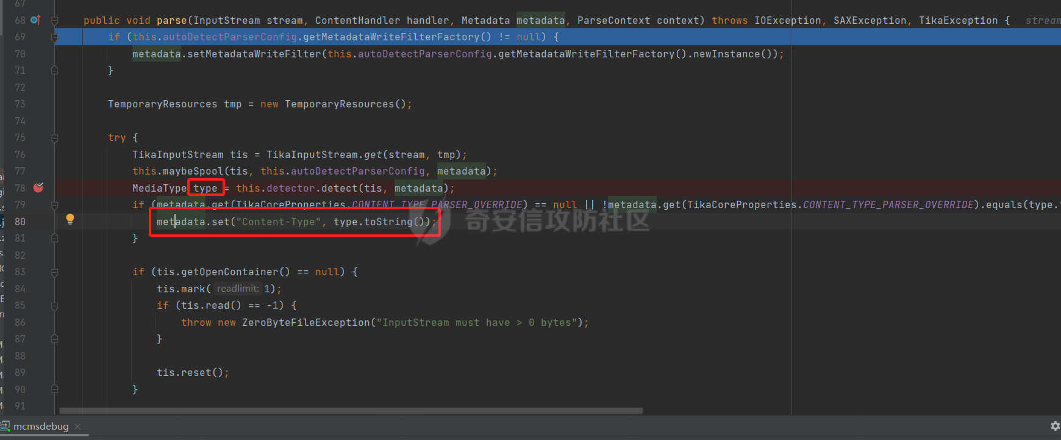Image resolution: width=1061 pixels, height=440 pixels.
Task: Click the gutter at line 76 to add a breakpoint
Action: click(x=38, y=154)
